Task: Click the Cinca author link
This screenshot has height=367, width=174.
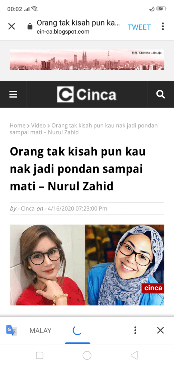Action: (x=28, y=208)
